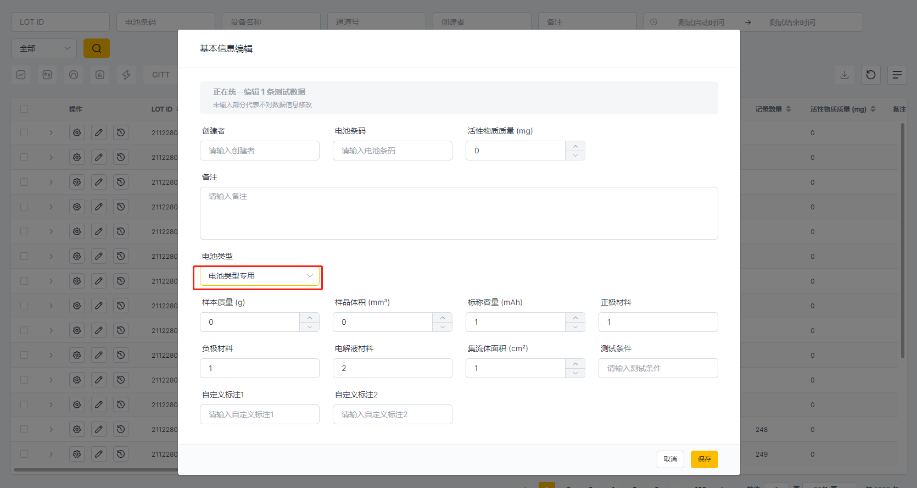Click 保存 to save the edits

coord(704,459)
